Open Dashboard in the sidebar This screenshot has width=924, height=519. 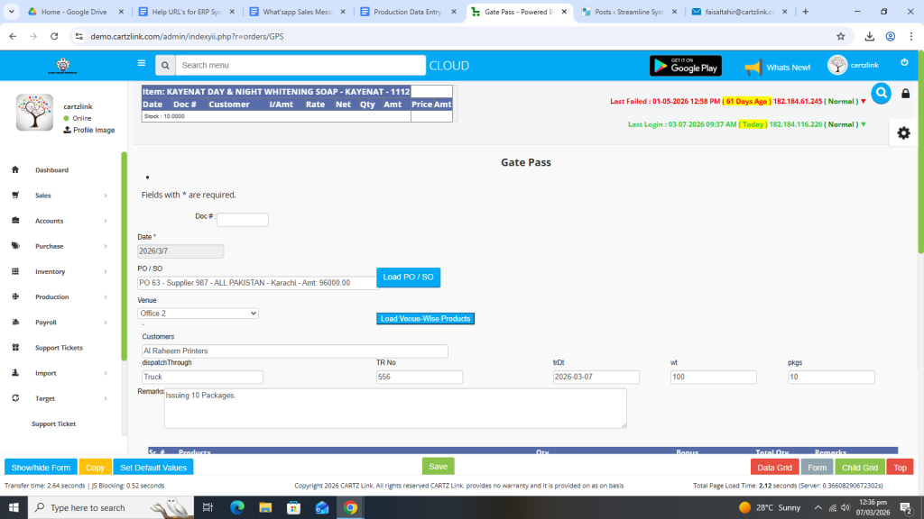click(51, 170)
